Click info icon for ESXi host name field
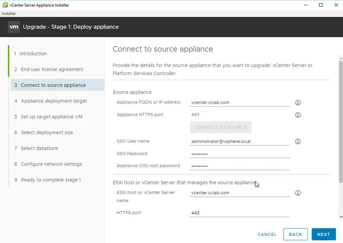 click(298, 193)
